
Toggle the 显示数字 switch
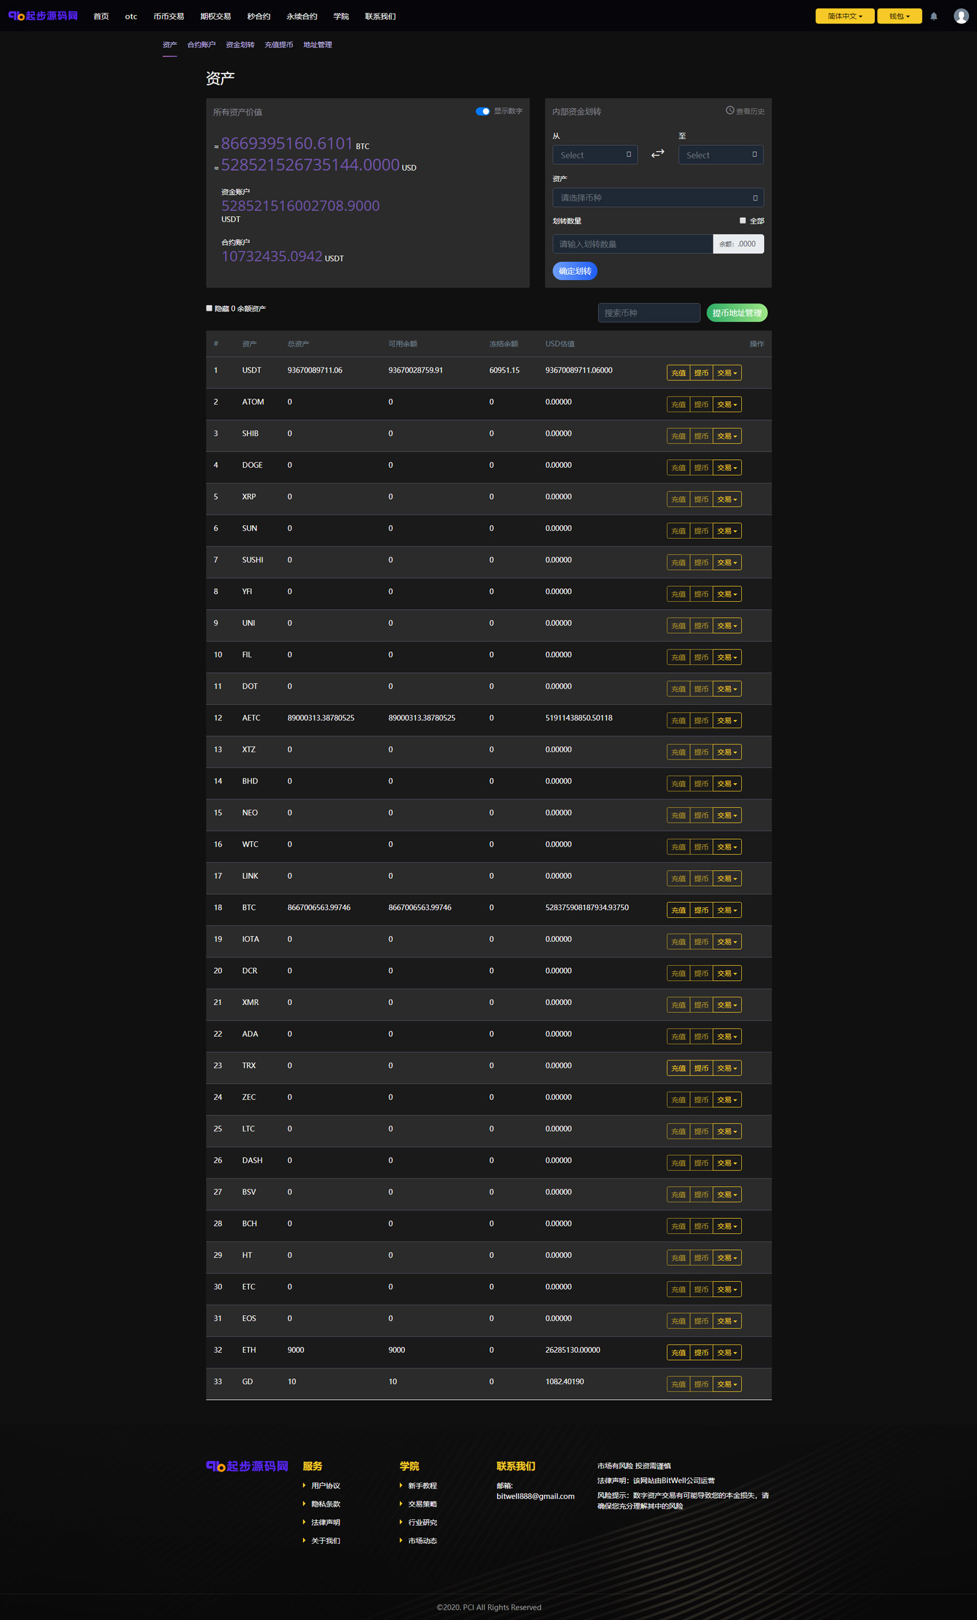[x=483, y=111]
